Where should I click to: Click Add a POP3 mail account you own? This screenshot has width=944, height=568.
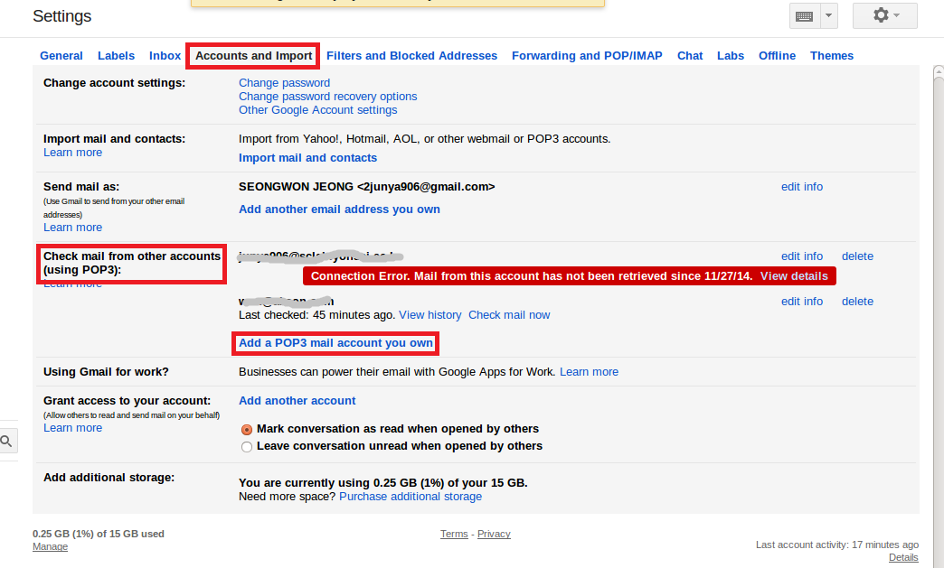(335, 343)
